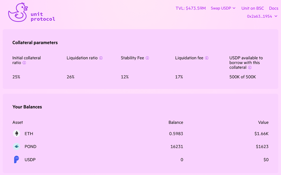281x175 pixels.
Task: Open the Unit on BSC link
Action: [253, 8]
